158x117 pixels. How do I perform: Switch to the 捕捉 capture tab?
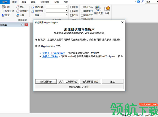[15, 2]
